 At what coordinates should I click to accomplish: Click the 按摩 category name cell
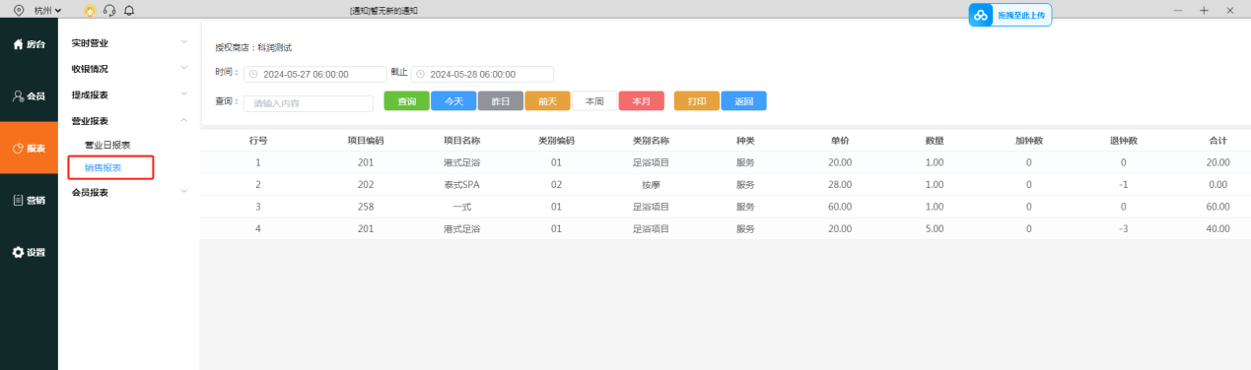pos(651,184)
